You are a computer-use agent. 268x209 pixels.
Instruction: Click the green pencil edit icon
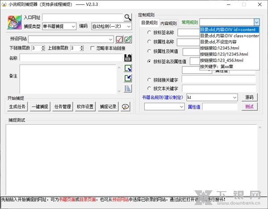pyautogui.click(x=128, y=39)
